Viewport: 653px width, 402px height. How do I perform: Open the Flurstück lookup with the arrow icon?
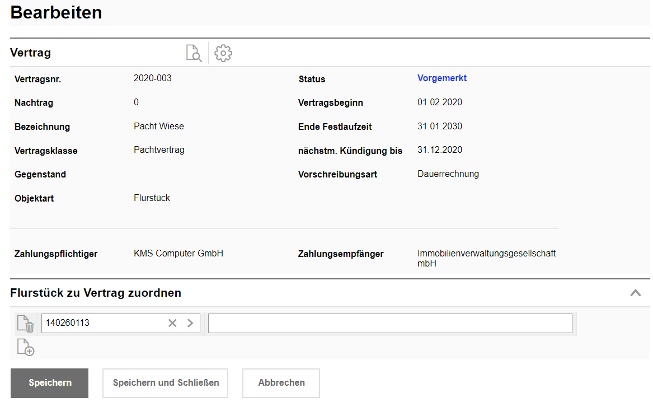(x=190, y=323)
